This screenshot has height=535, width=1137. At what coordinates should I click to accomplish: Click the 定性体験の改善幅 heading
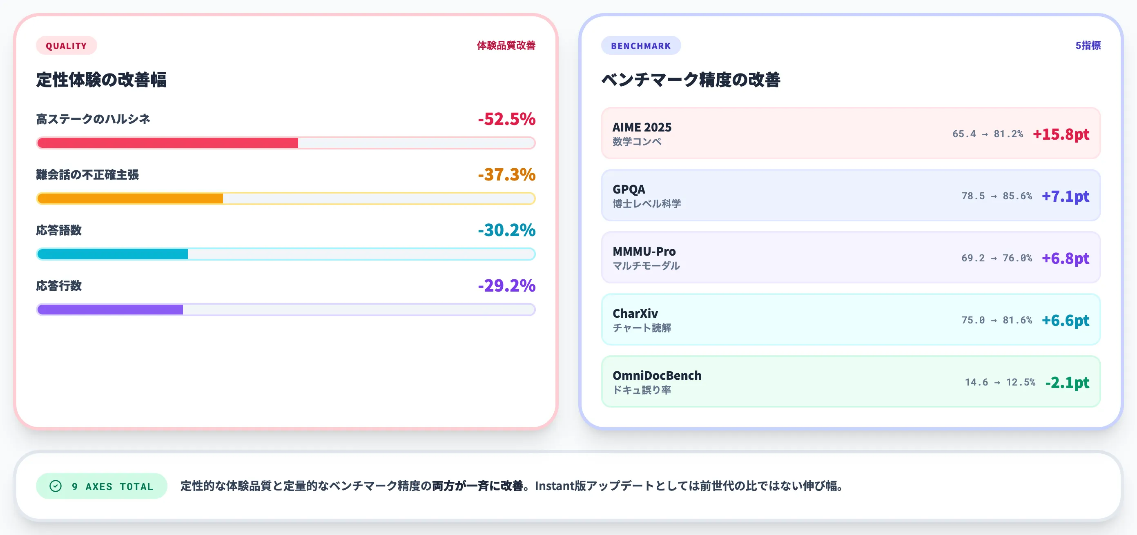coord(101,80)
